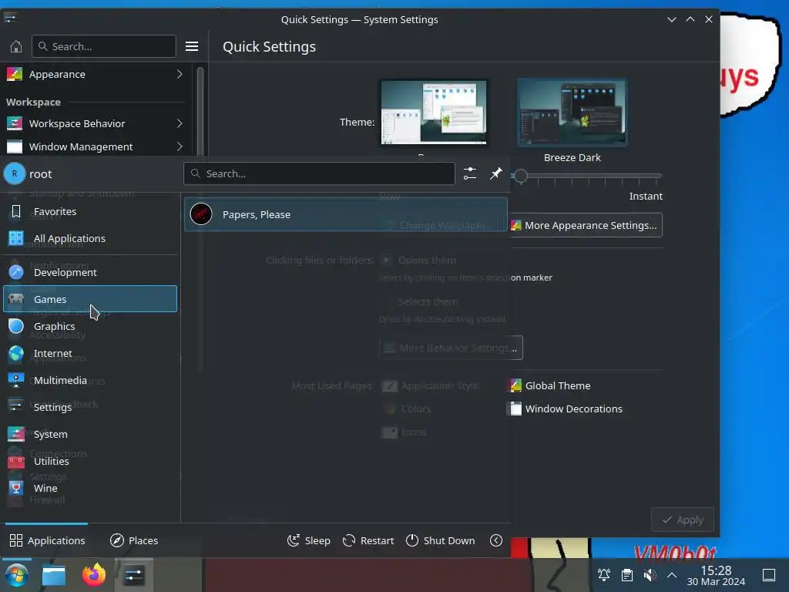Open Multimedia category
789x592 pixels.
[x=90, y=380]
